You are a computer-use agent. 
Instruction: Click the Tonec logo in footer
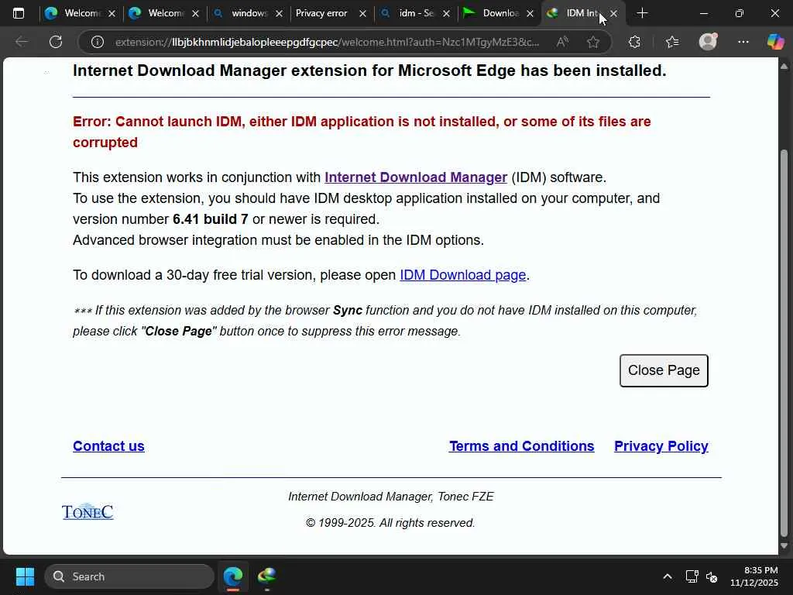(88, 511)
